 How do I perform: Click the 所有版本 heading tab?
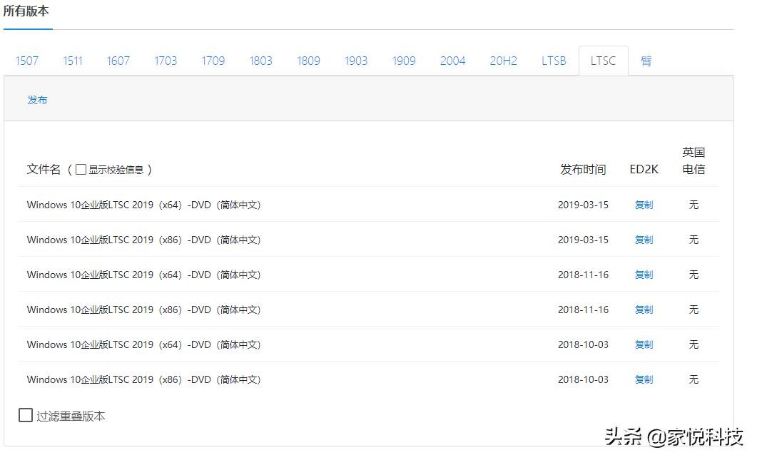pyautogui.click(x=26, y=11)
